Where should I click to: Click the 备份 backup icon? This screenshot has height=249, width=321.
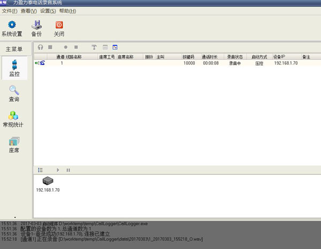click(36, 28)
